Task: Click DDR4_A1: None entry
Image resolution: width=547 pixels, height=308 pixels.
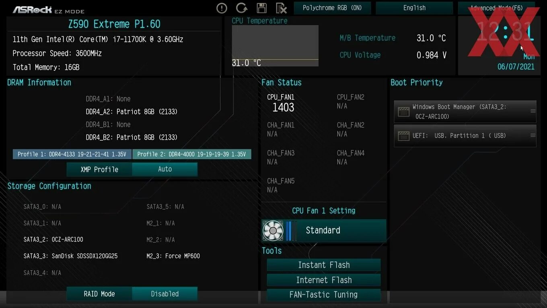Action: [x=108, y=99]
